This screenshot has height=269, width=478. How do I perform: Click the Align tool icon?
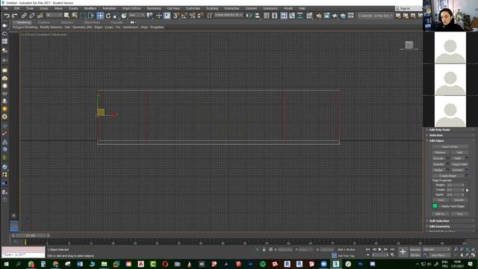click(x=257, y=16)
